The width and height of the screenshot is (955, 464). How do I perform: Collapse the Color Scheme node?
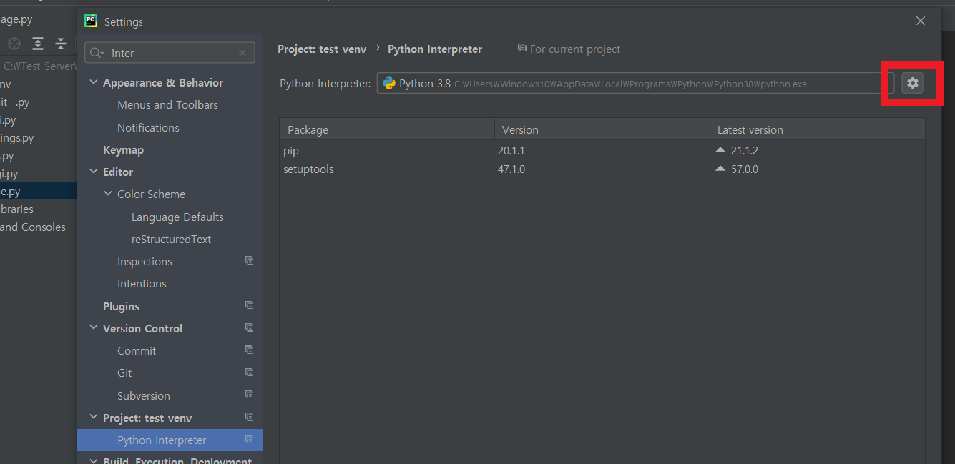[108, 194]
